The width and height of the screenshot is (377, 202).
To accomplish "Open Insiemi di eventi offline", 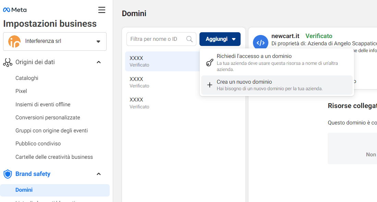I will (x=43, y=104).
